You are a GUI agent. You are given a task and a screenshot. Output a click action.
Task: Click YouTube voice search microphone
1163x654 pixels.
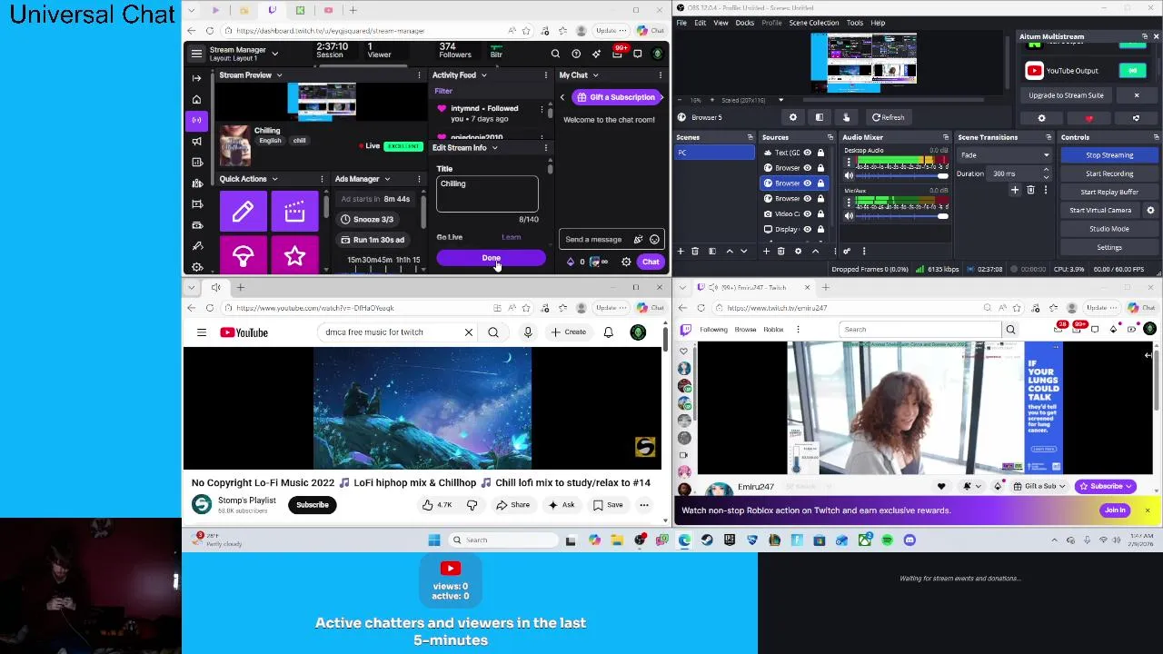coord(528,332)
